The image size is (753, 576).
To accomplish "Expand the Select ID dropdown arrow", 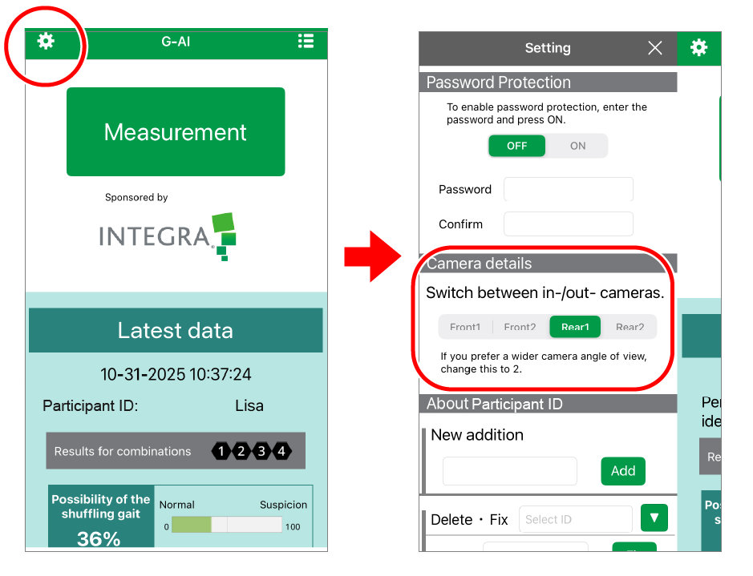I will pos(654,518).
